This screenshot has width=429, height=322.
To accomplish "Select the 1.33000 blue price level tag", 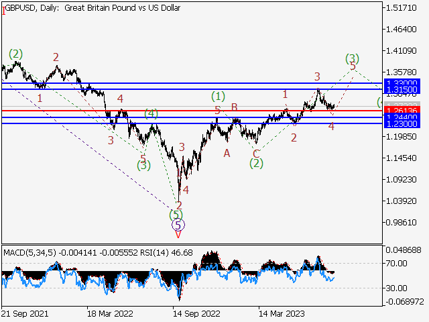I will (402, 82).
